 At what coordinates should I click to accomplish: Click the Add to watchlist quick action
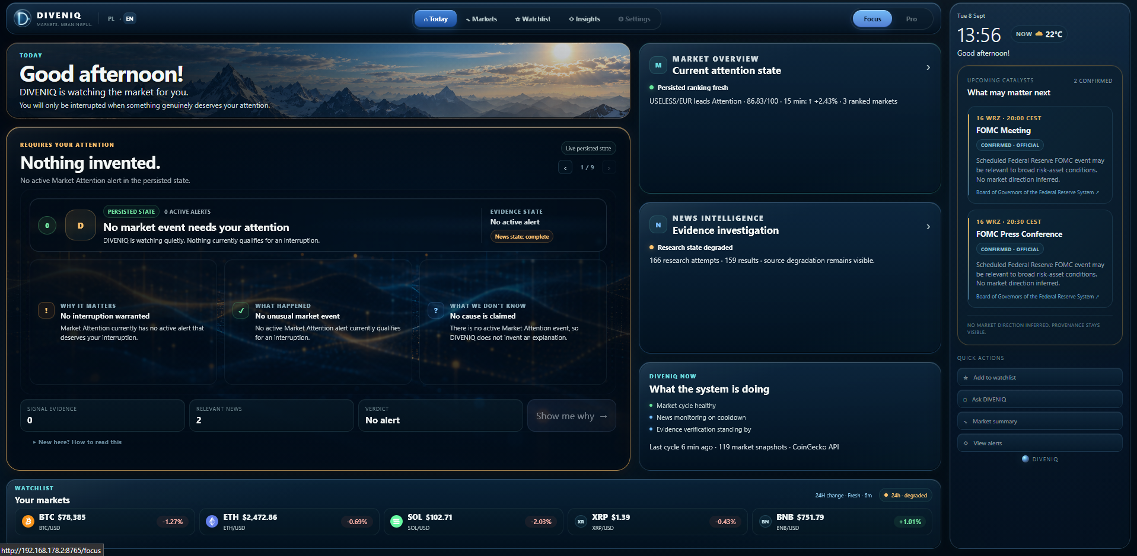pos(1040,377)
